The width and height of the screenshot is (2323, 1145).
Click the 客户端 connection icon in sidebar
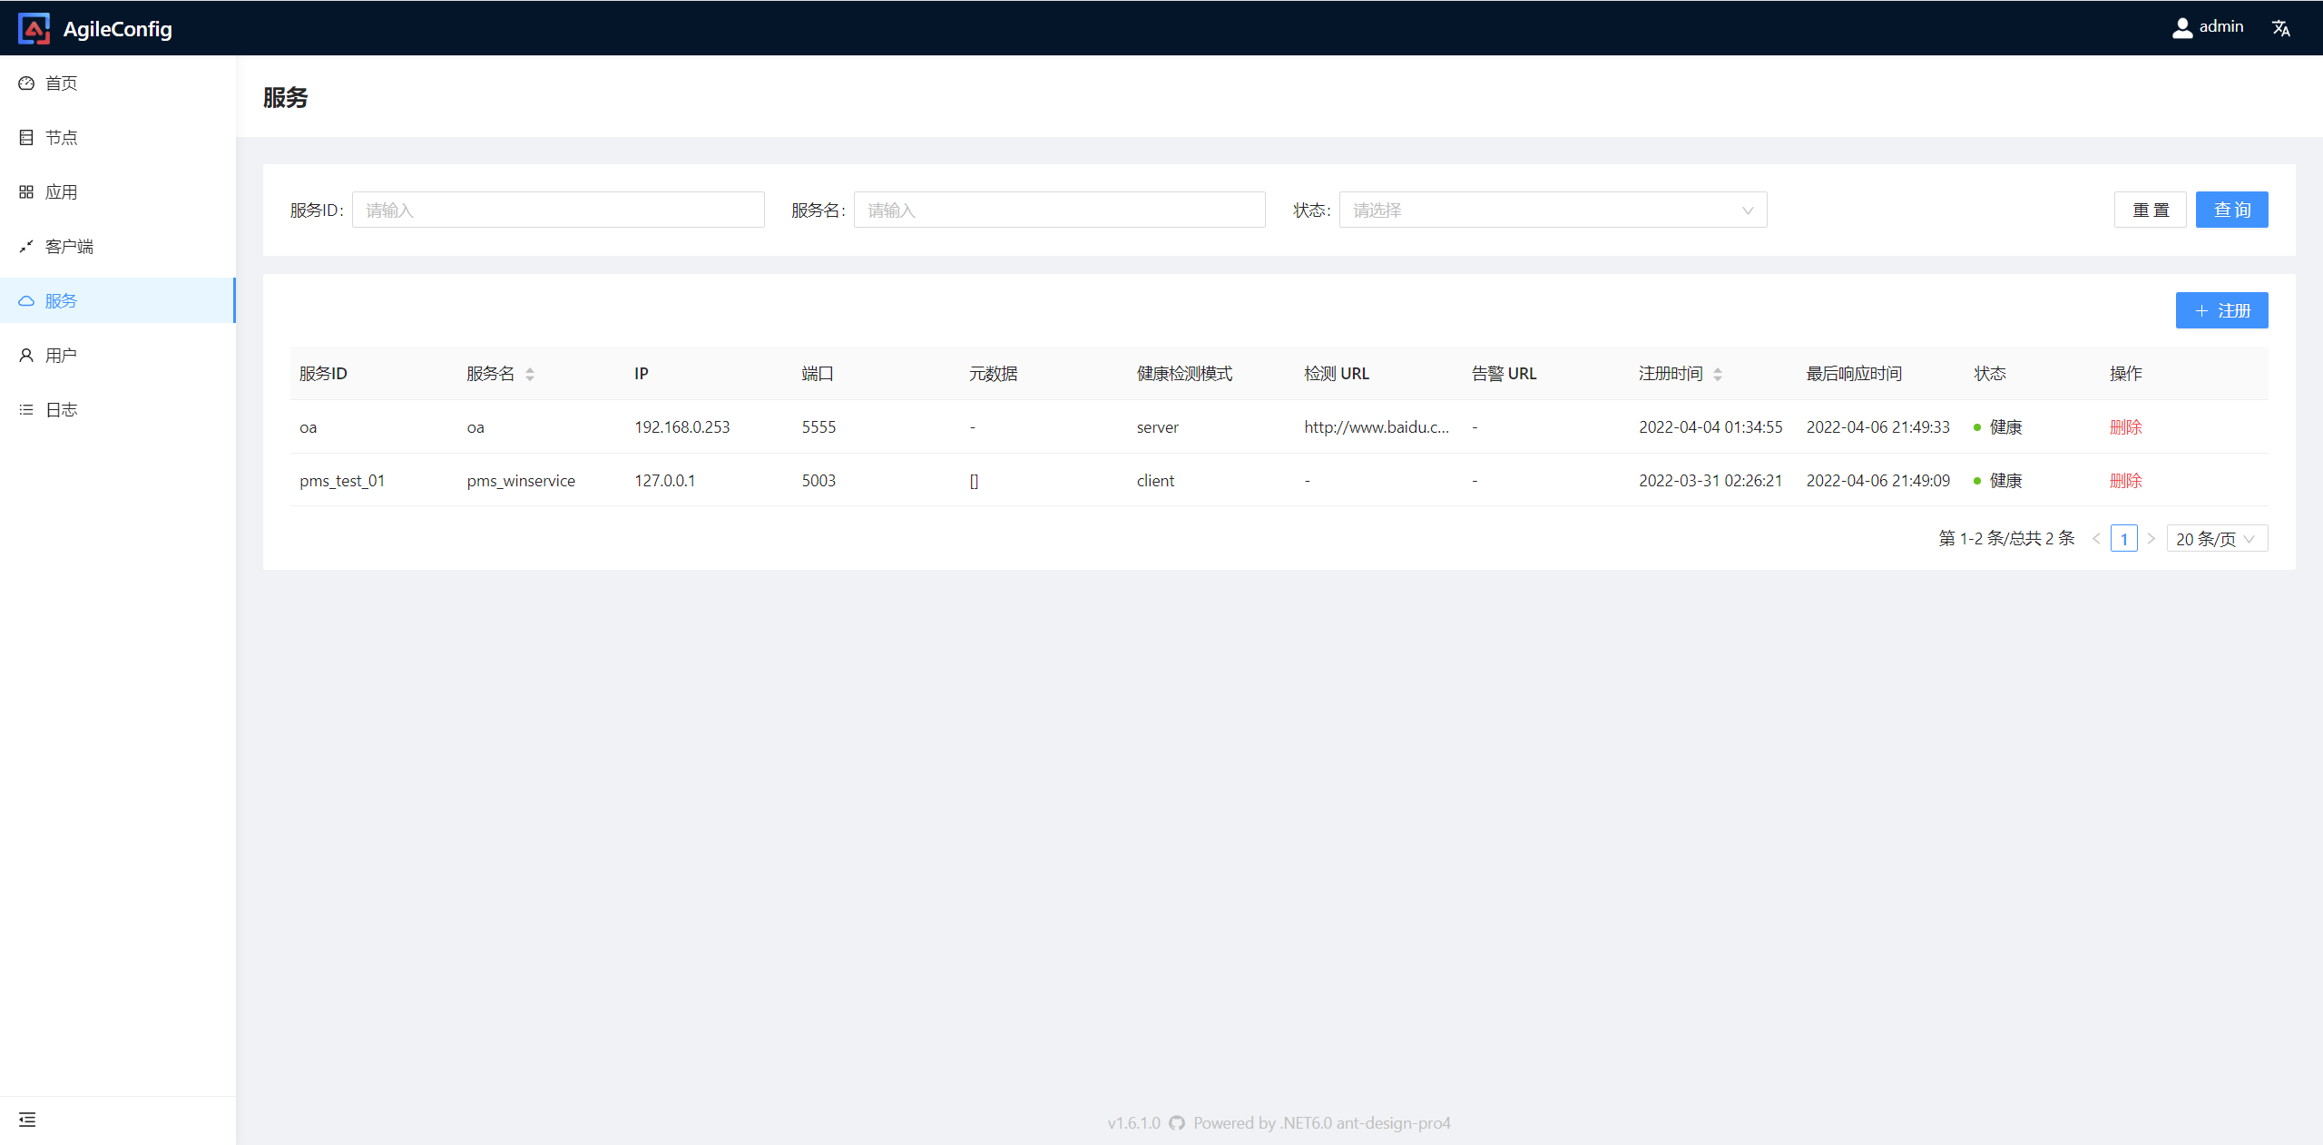point(26,247)
